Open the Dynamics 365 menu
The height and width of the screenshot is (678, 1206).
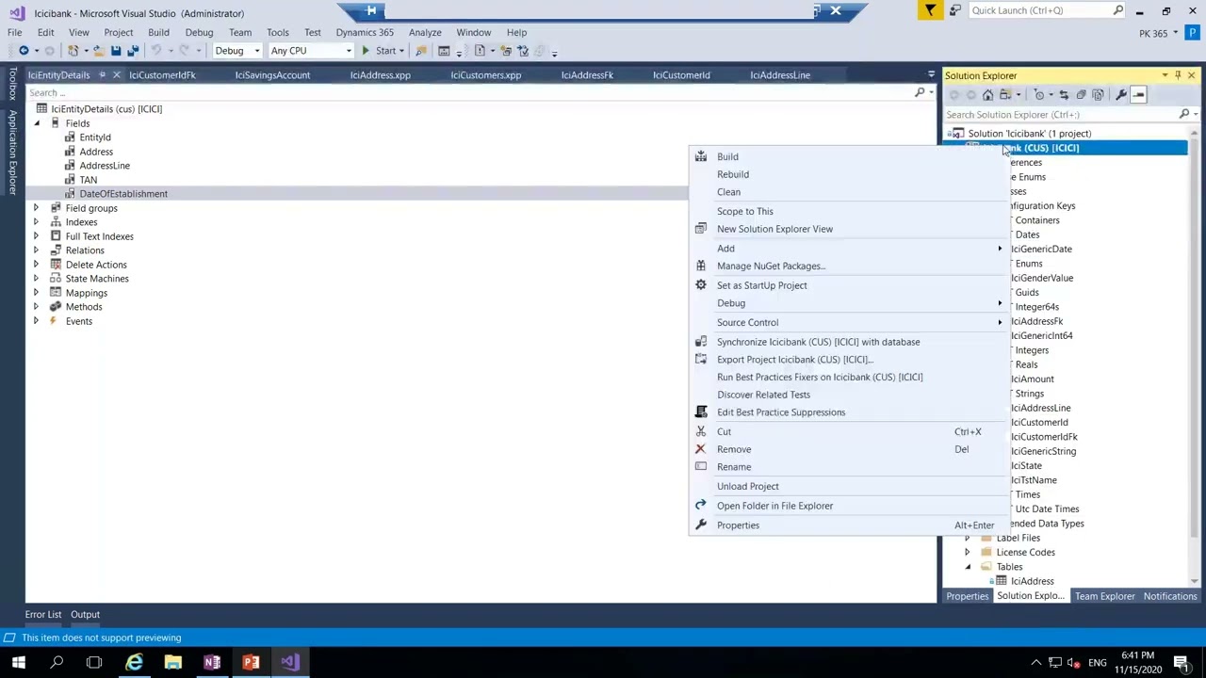[x=365, y=32]
